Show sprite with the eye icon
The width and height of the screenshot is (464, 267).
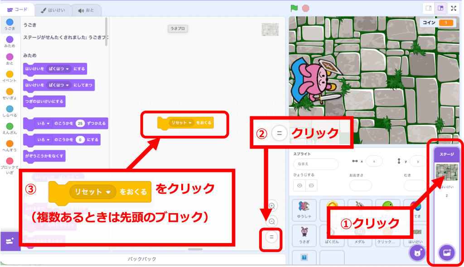(x=300, y=186)
